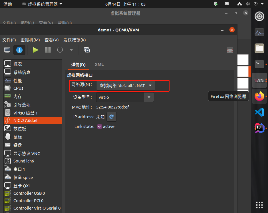Open Files manager in dock
The image size is (268, 213).
(259, 48)
